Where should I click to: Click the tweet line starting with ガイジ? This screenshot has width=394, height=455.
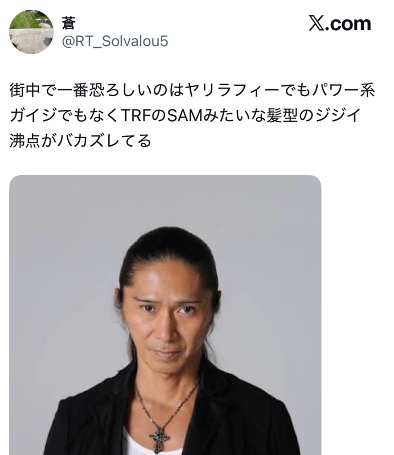point(185,115)
